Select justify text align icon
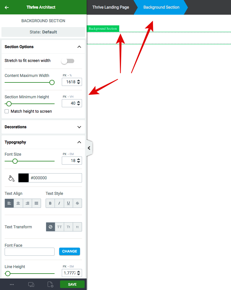The width and height of the screenshot is (231, 290). point(36,203)
